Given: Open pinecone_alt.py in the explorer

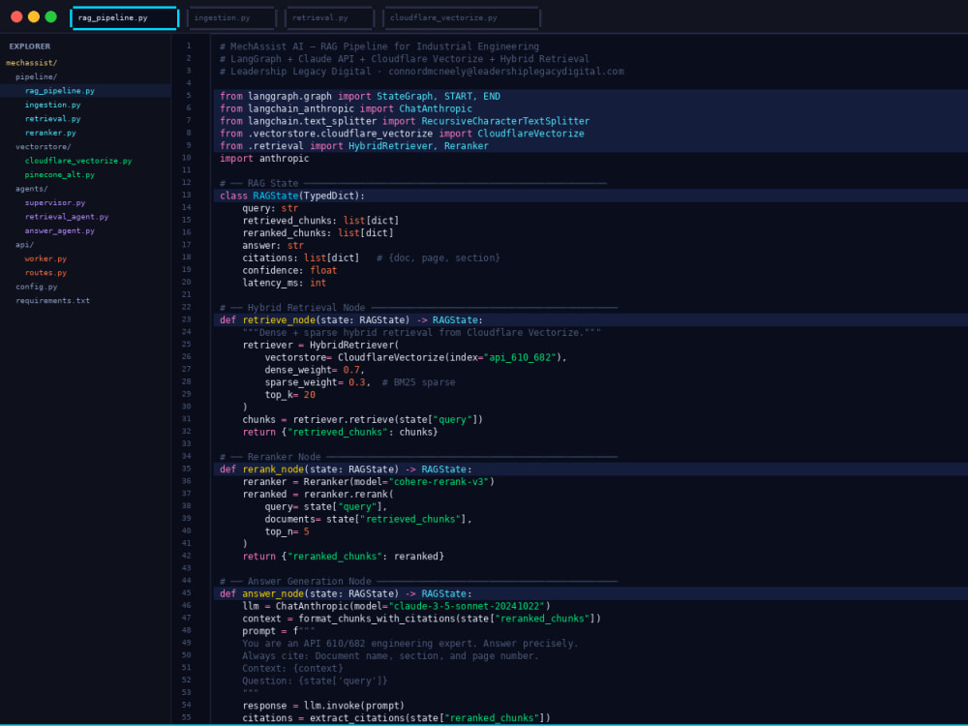Looking at the screenshot, I should pos(60,174).
